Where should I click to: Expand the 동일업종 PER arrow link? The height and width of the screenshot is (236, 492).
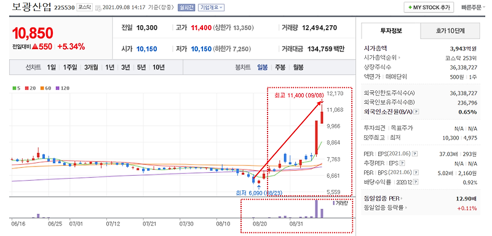coord(402,199)
